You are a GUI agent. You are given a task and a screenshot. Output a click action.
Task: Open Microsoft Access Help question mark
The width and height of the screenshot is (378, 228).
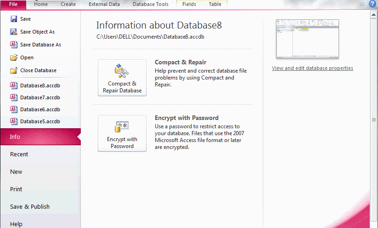point(372,4)
